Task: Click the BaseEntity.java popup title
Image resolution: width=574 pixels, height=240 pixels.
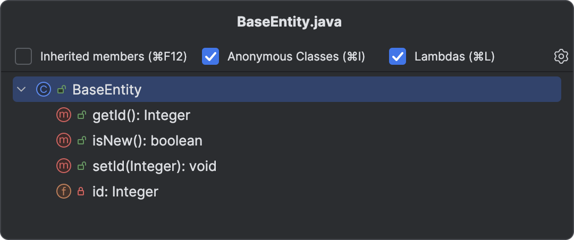Action: [289, 22]
